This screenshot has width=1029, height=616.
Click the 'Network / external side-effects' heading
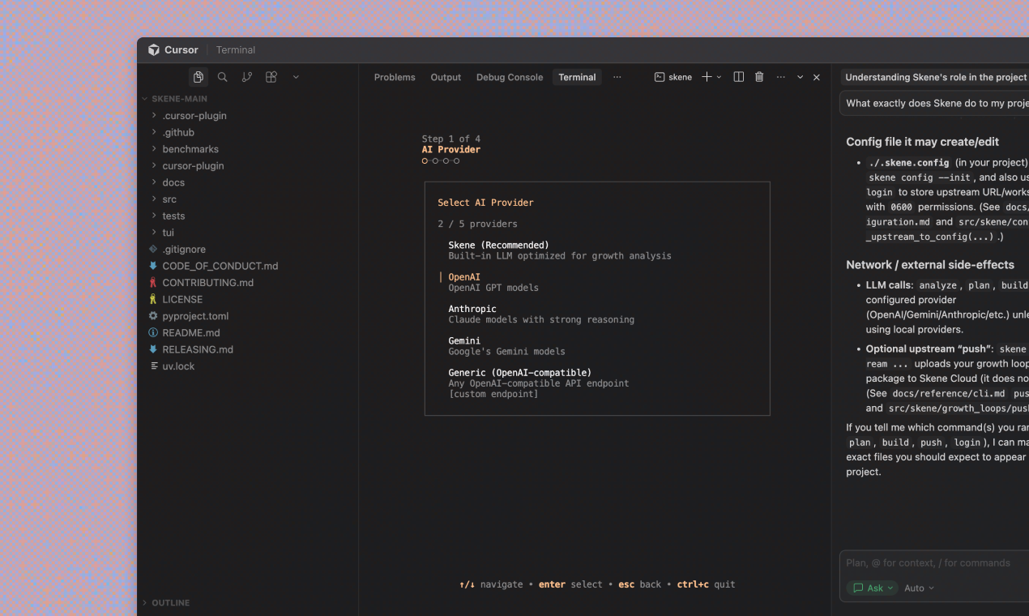coord(929,264)
